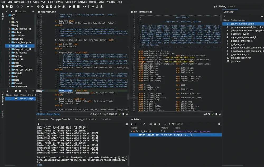
Task: Select stack frame gps.main.command_line_callback
Action: (x=243, y=27)
